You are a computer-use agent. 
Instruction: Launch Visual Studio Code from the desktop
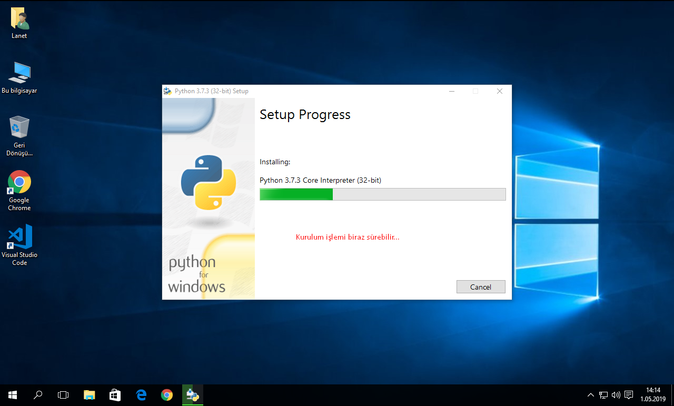(x=19, y=239)
